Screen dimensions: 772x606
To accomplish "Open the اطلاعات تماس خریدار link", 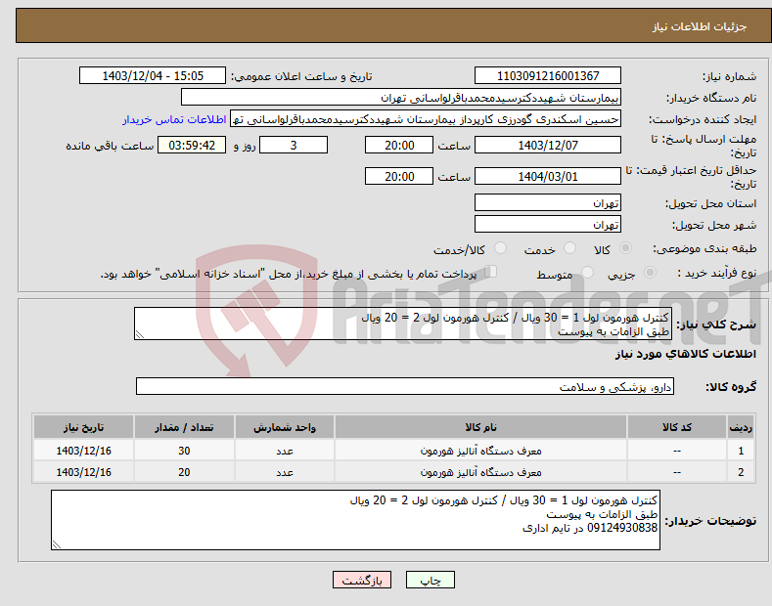I will click(174, 119).
